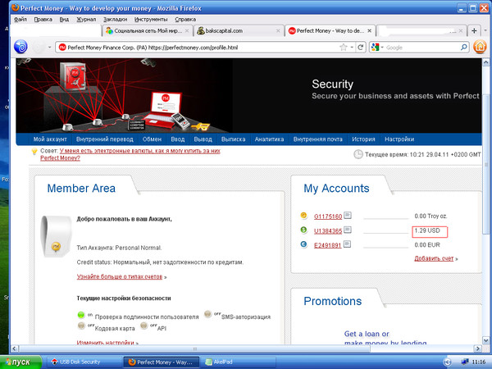Toggle the API off indicator
This screenshot has width=492, height=369.
click(143, 326)
